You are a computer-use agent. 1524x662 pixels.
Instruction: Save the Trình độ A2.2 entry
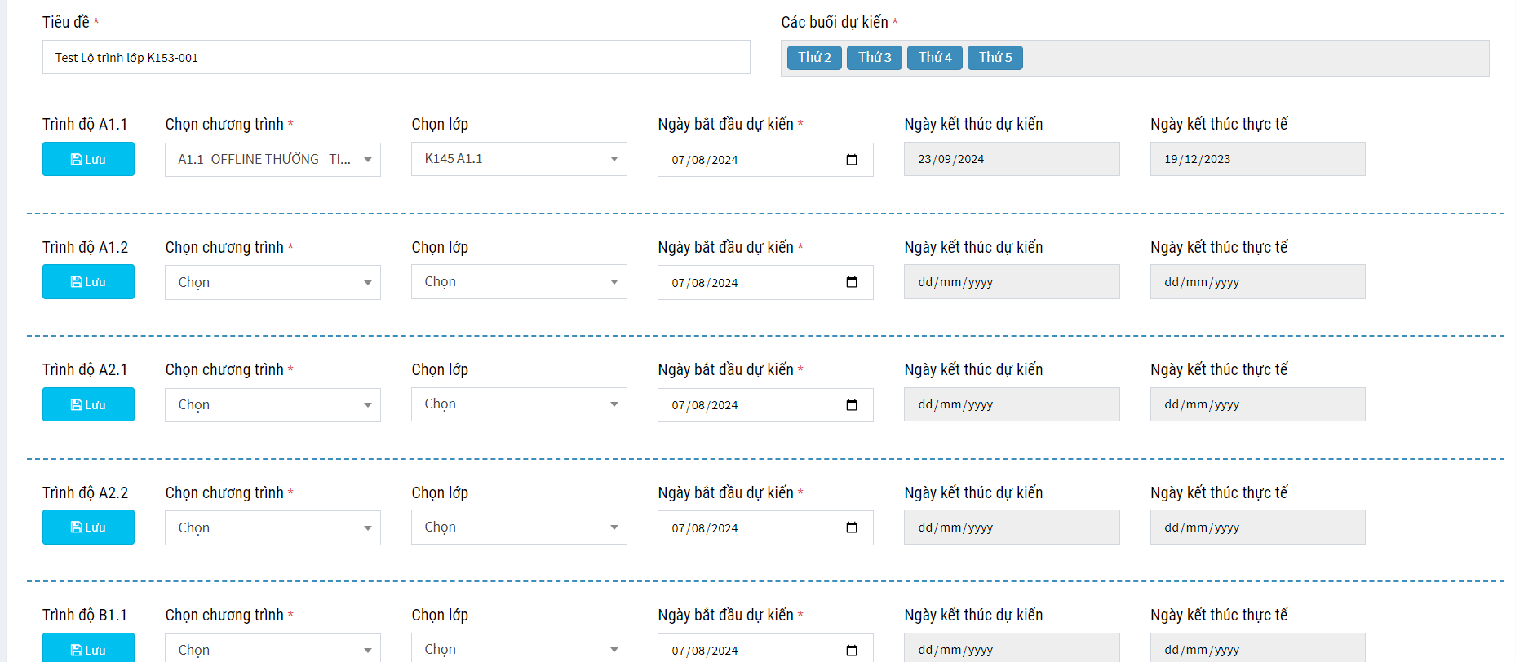[88, 527]
